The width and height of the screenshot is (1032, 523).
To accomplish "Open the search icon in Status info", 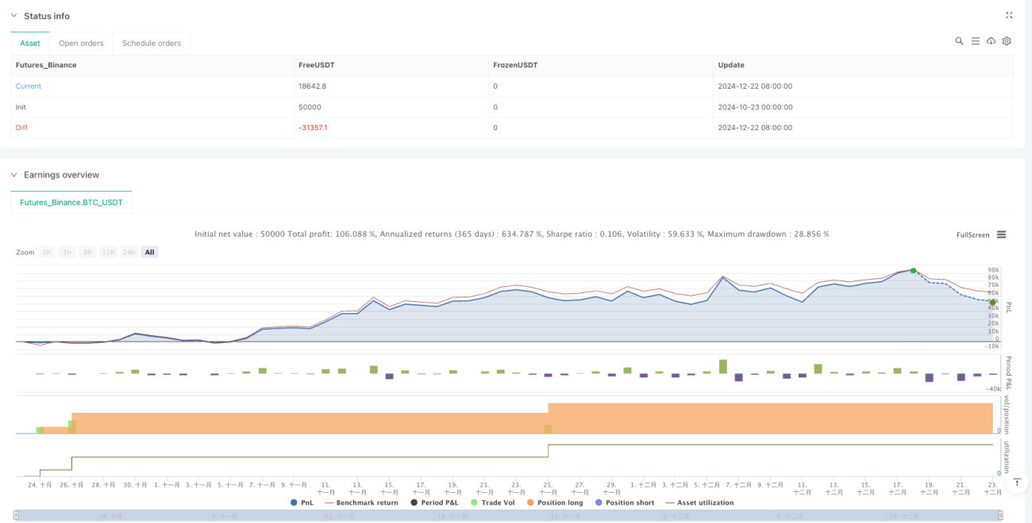I will (959, 41).
